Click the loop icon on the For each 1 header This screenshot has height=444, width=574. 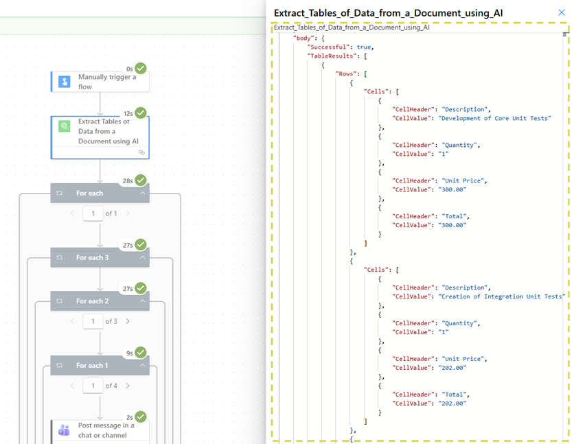coord(59,365)
